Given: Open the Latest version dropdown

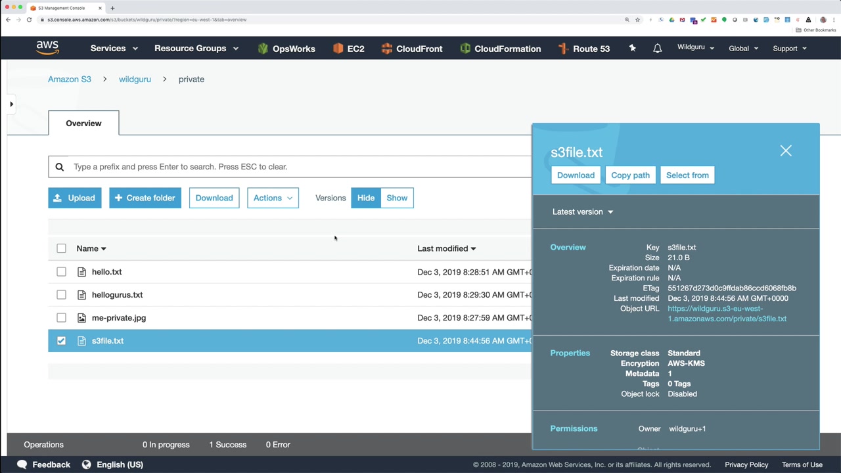Looking at the screenshot, I should [x=583, y=212].
